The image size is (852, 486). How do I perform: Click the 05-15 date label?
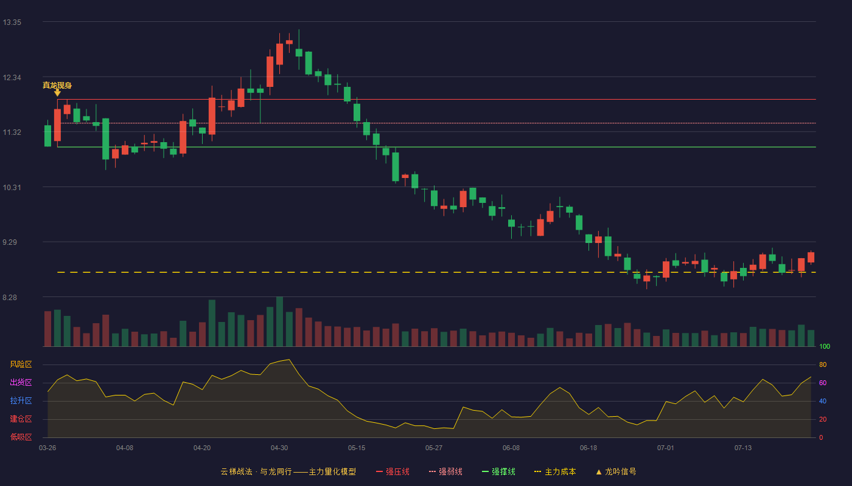point(357,448)
